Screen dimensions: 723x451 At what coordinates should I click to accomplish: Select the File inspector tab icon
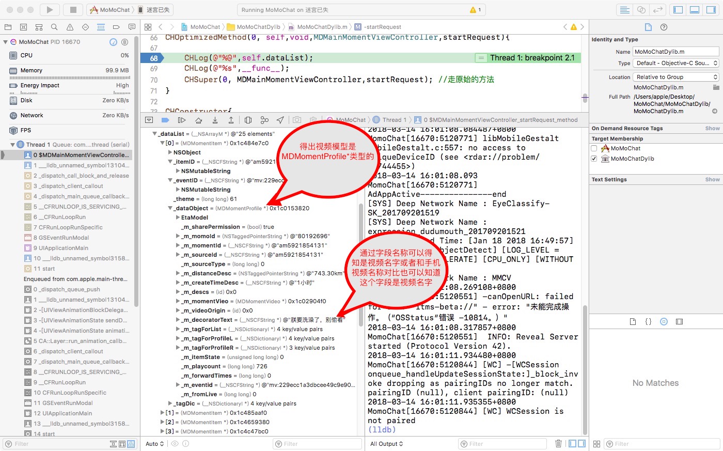[648, 27]
